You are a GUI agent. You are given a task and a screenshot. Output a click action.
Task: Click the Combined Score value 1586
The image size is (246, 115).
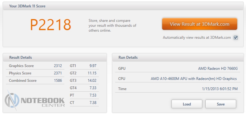(x=58, y=81)
